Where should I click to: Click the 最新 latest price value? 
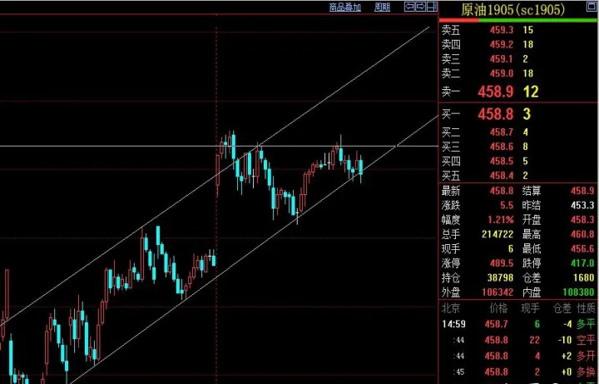click(502, 191)
